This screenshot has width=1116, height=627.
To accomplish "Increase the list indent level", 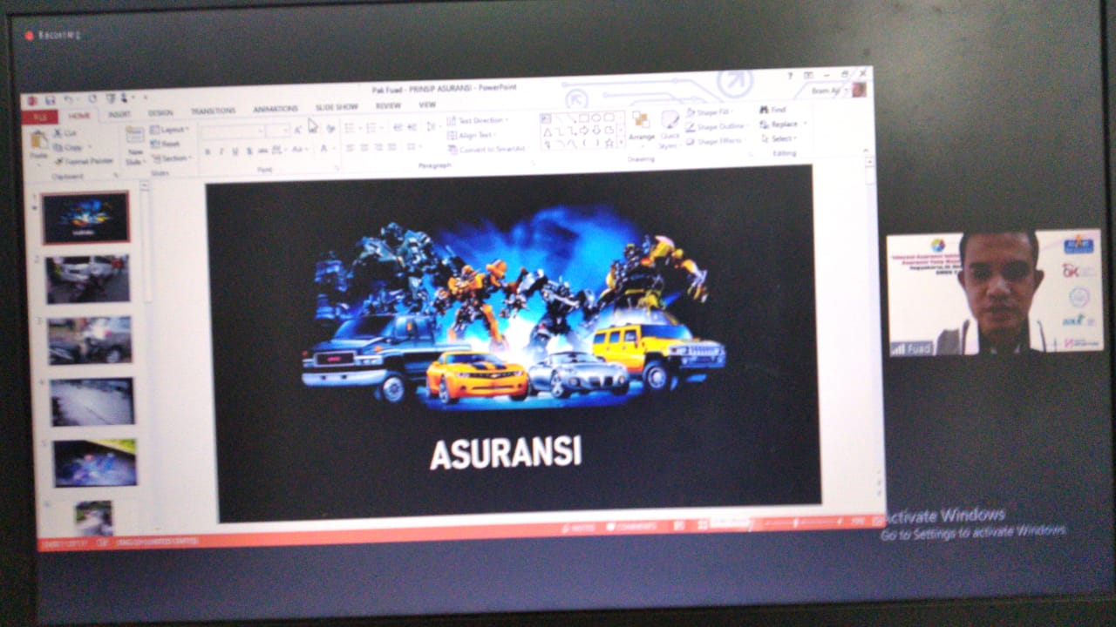I will coord(412,126).
